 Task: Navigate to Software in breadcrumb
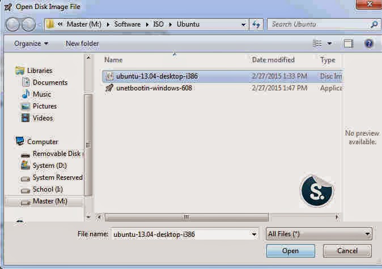pos(128,24)
